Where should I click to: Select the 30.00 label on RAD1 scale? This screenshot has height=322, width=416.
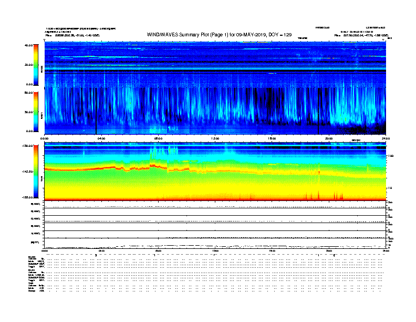(28, 112)
